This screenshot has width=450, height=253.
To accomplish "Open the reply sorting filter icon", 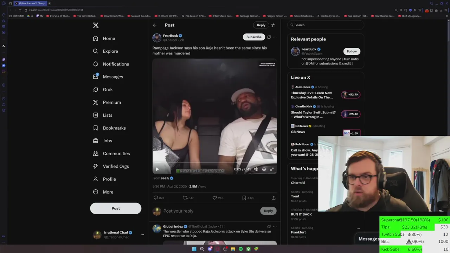I will pos(273,25).
